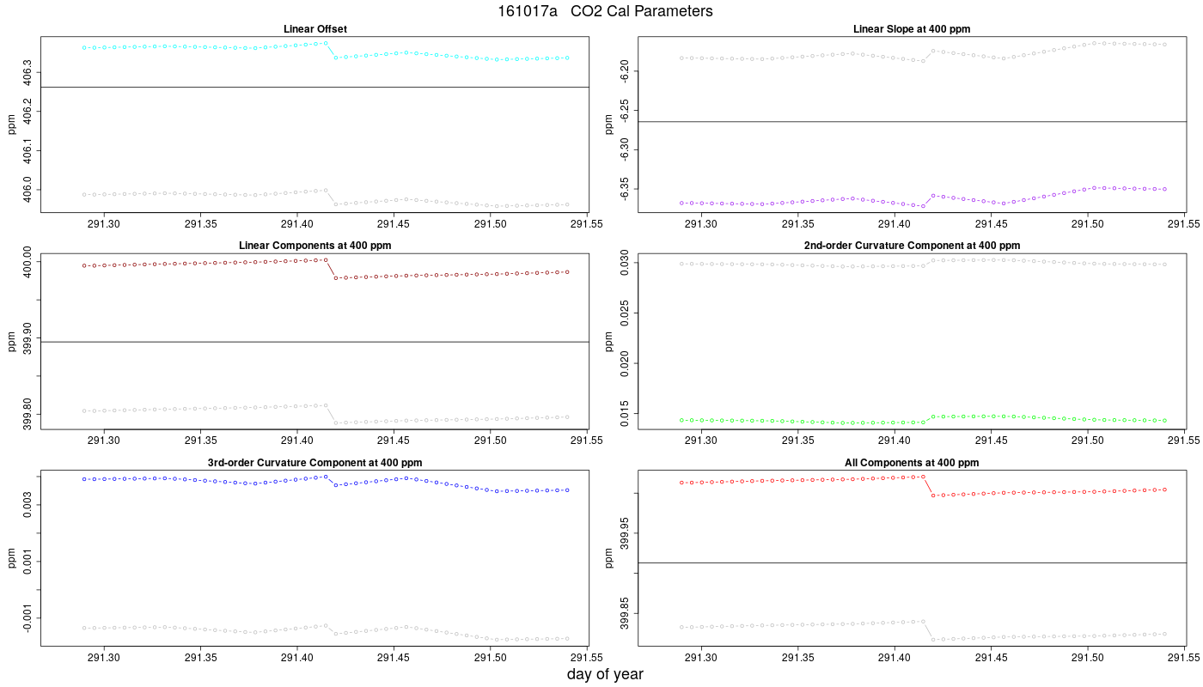Select the 400.00 tick on Linear Components
Viewport: 1203px width, 687px height.
click(x=28, y=261)
